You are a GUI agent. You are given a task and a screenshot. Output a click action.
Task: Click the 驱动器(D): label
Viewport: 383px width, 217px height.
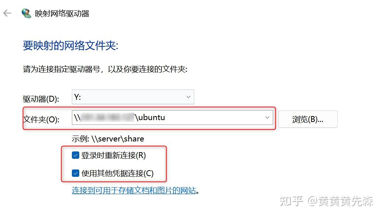click(41, 99)
